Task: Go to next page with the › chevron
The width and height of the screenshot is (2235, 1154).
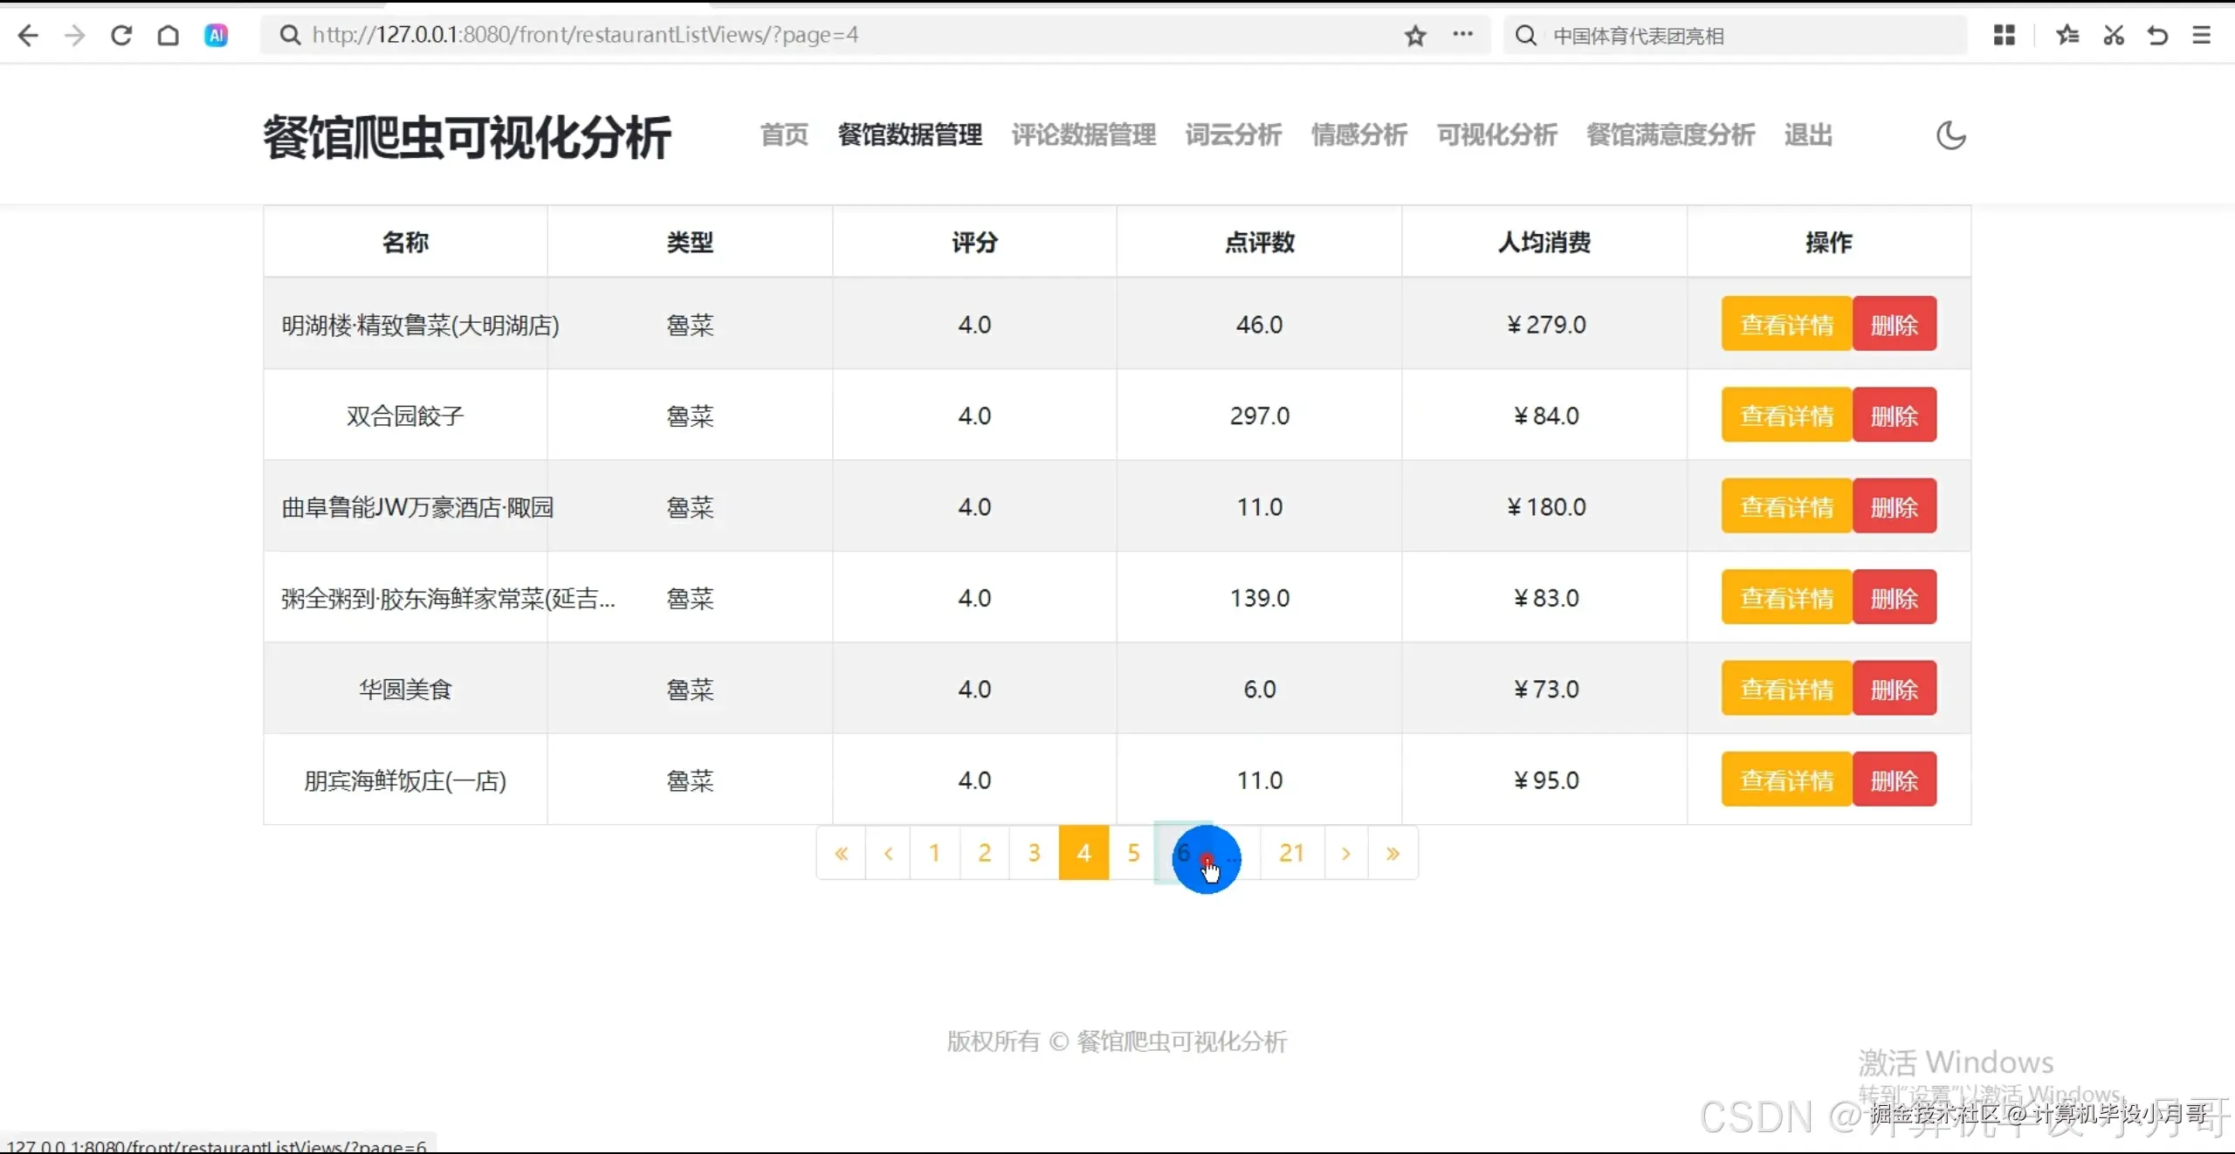Action: (1344, 853)
